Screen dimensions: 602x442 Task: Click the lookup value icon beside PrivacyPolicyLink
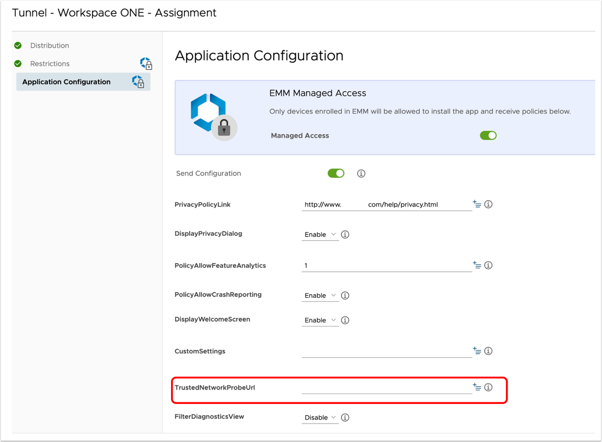[x=477, y=204]
